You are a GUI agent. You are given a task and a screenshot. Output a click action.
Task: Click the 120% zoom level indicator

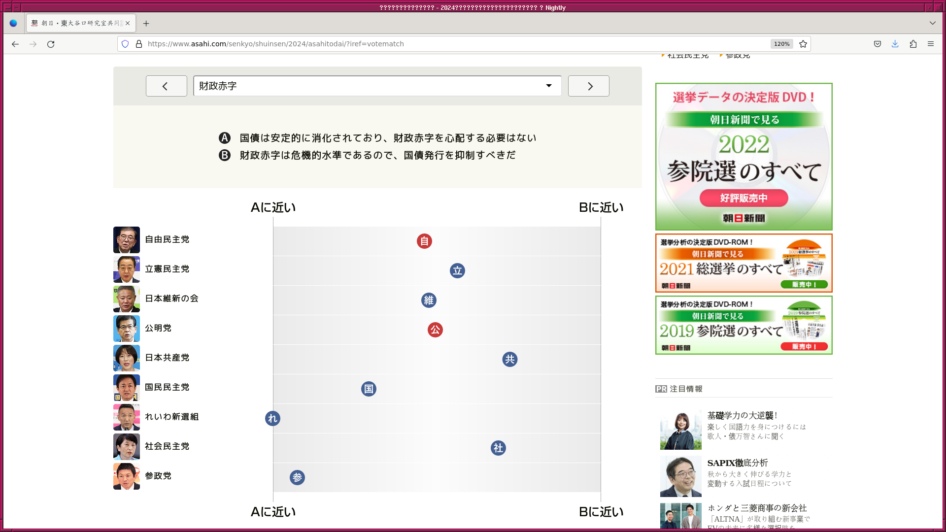coord(781,44)
